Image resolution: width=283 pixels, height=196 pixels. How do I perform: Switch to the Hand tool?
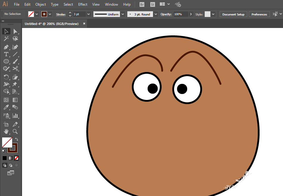(x=6, y=131)
